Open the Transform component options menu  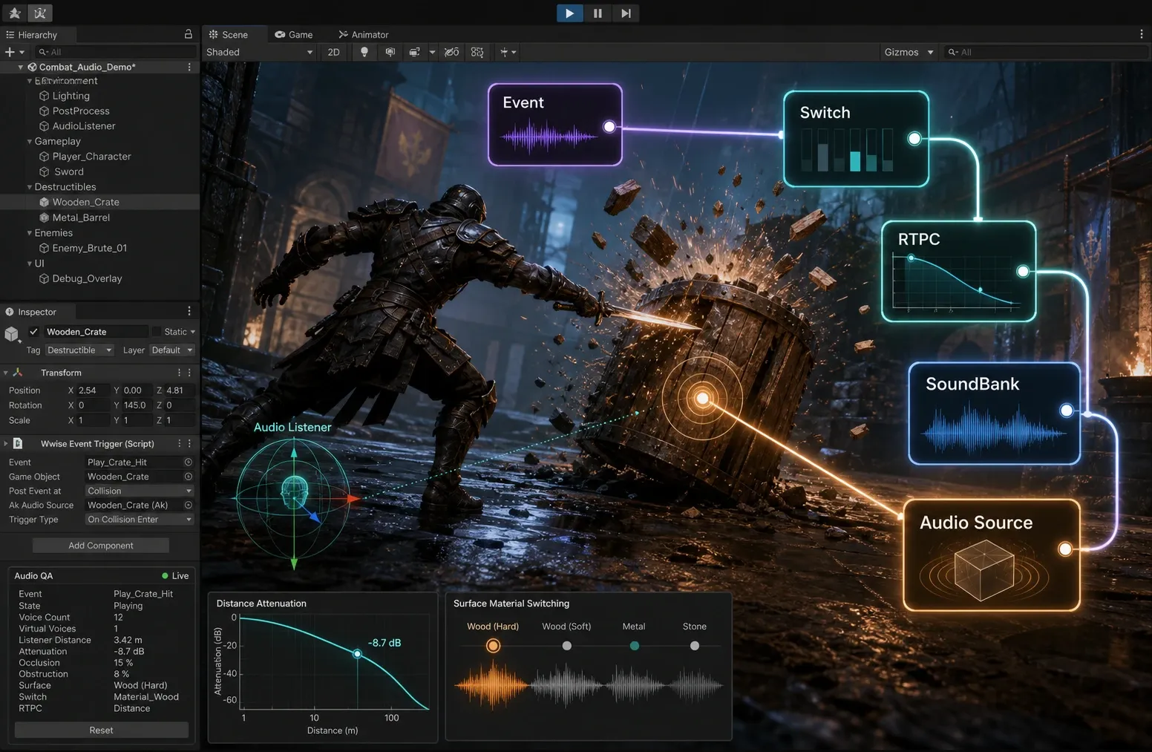(x=189, y=373)
